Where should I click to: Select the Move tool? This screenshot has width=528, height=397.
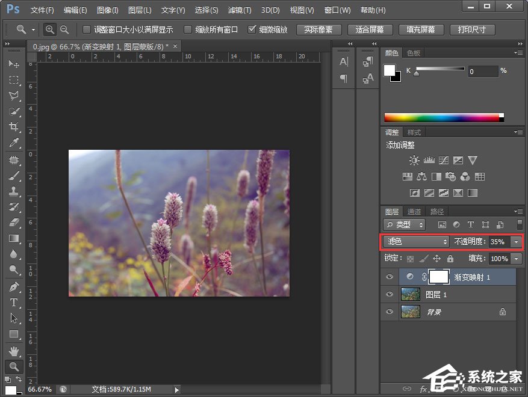13,64
